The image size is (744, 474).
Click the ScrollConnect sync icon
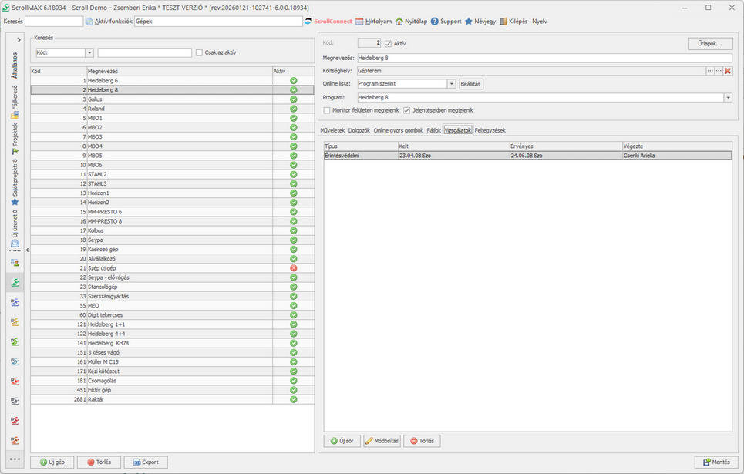pos(308,22)
